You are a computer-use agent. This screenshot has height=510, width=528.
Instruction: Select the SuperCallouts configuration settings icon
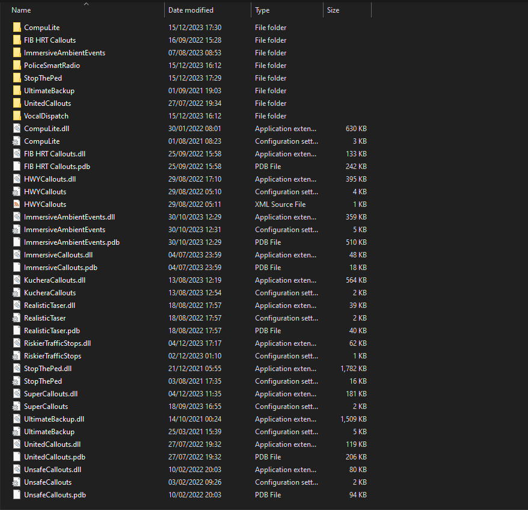click(x=17, y=406)
